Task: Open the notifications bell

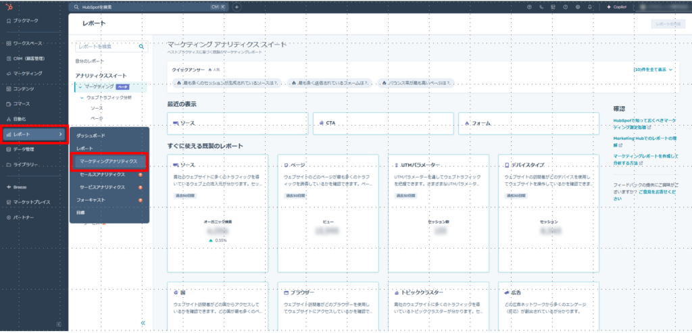Action: pos(589,7)
